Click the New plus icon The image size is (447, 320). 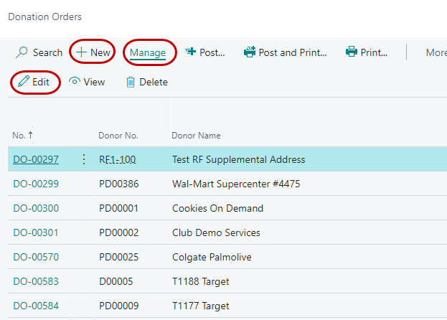[81, 52]
